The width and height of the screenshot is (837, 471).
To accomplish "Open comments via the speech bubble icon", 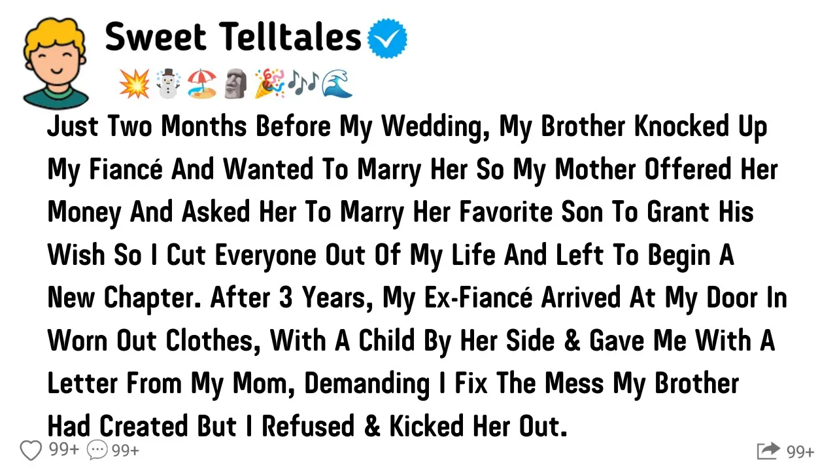I will (97, 450).
